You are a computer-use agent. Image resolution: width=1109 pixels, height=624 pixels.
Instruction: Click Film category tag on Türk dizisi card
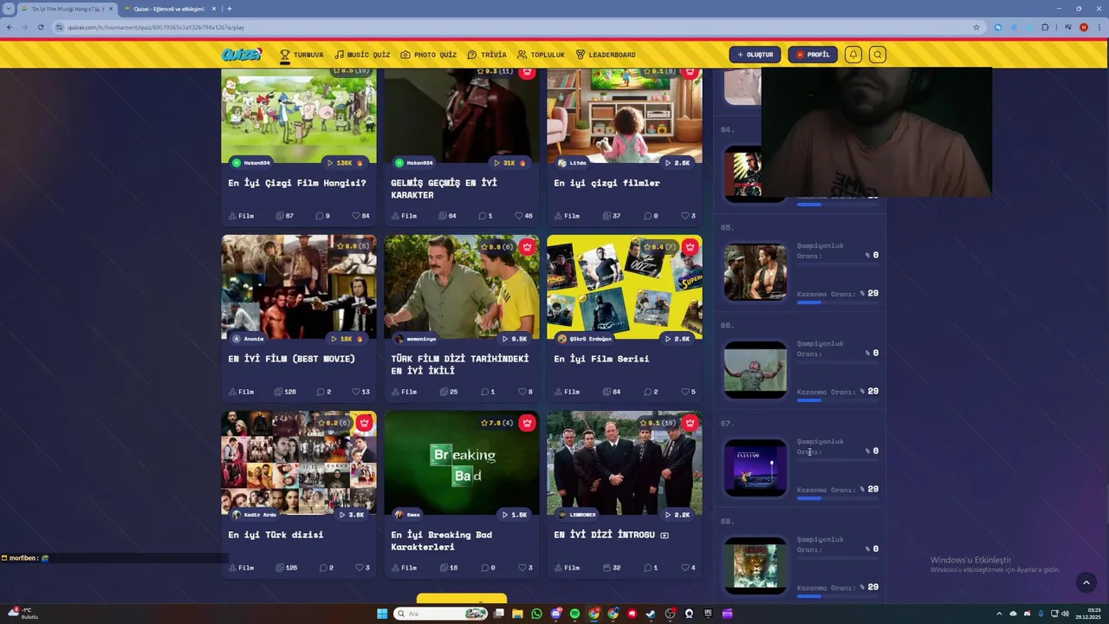[x=241, y=568]
